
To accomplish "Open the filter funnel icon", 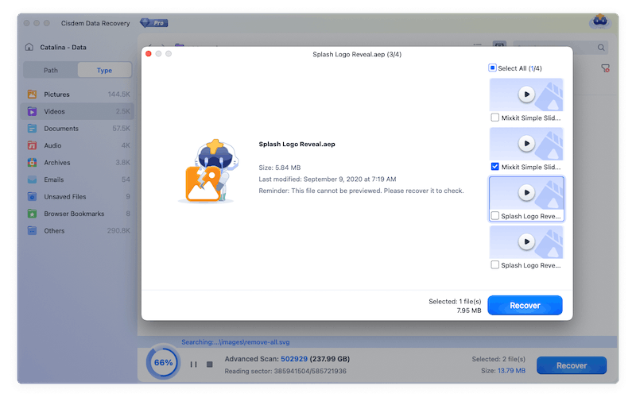I will click(605, 68).
